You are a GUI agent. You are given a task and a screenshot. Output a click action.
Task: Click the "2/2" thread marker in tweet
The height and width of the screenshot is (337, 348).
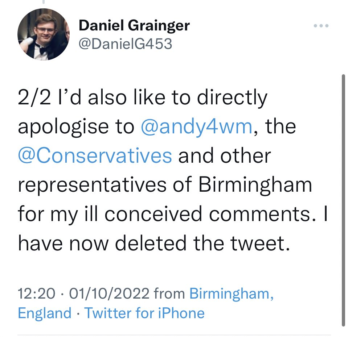33,98
